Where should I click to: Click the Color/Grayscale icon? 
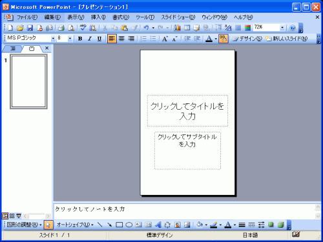click(x=248, y=28)
